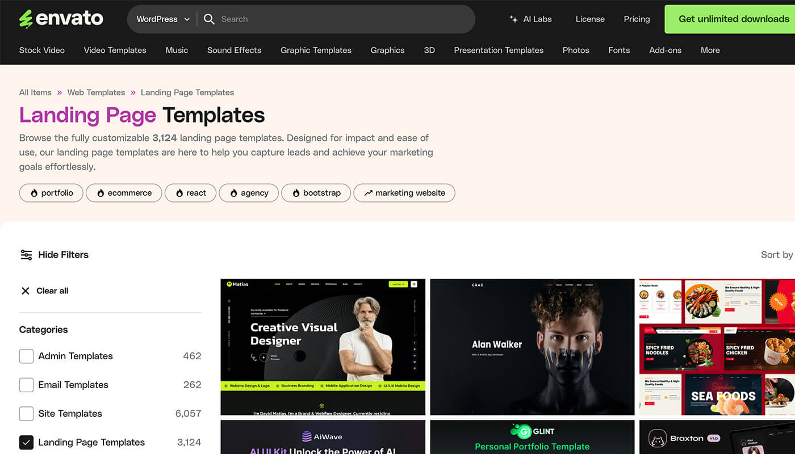795x454 pixels.
Task: Click the Envato logo
Action: [61, 19]
